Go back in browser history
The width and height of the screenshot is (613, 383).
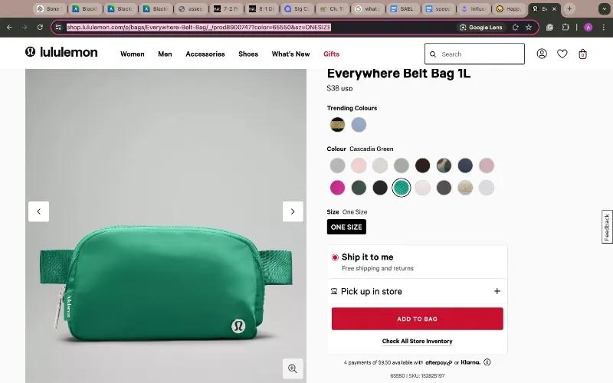click(x=9, y=28)
